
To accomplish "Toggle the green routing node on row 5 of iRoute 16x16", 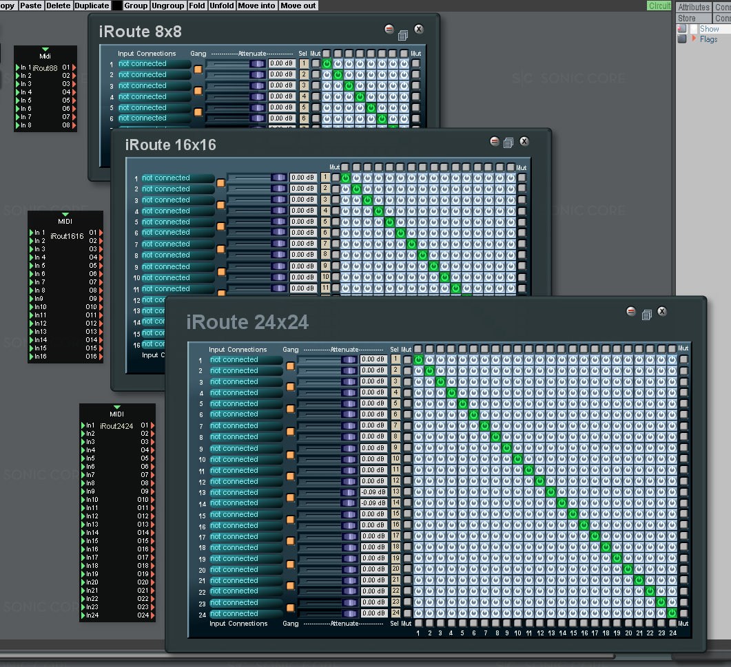I will [389, 222].
